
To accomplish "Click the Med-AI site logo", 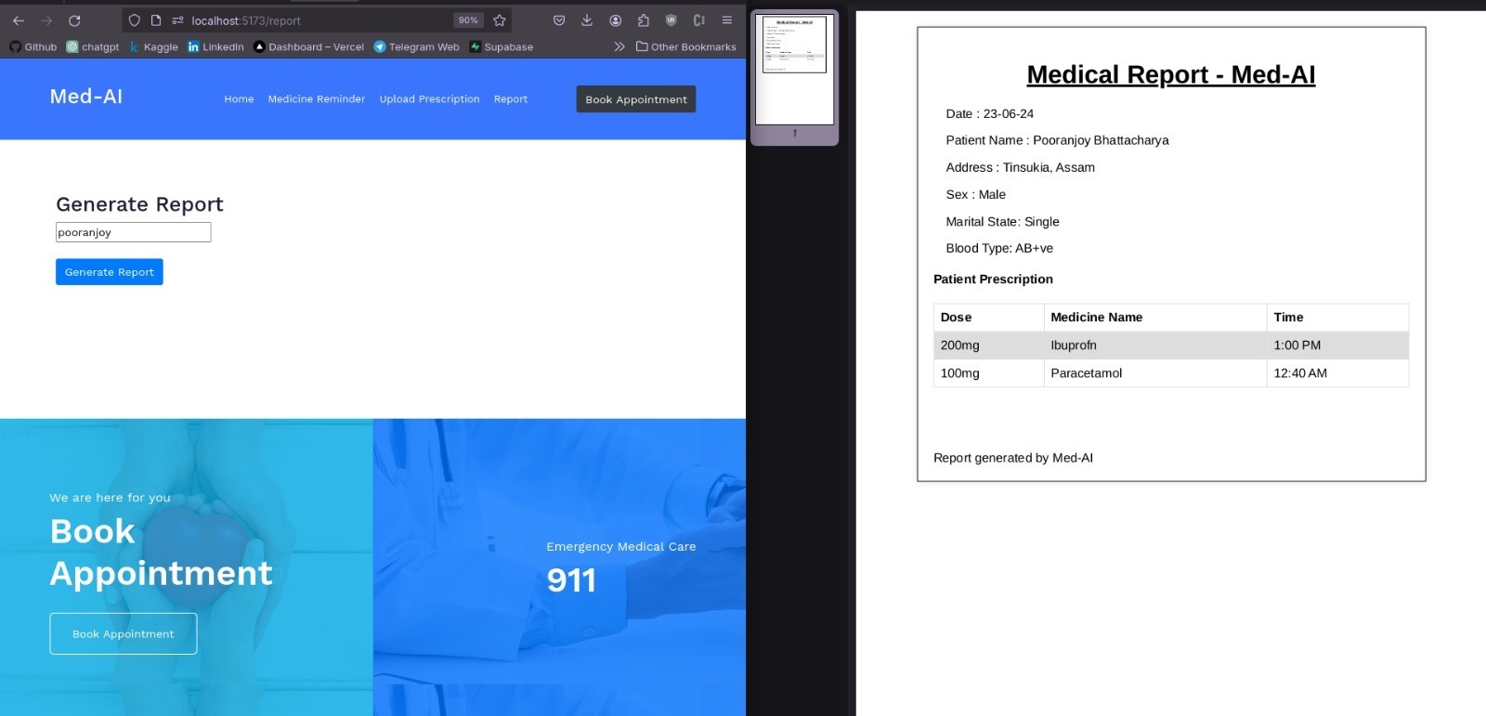I will coord(86,97).
